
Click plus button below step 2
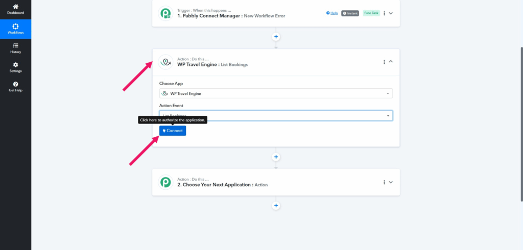point(276,206)
